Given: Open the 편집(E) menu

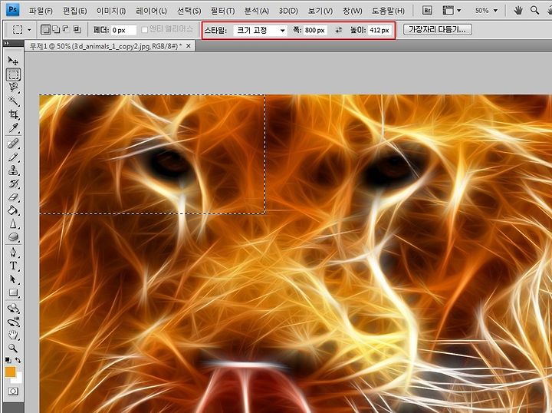Looking at the screenshot, I should [74, 11].
